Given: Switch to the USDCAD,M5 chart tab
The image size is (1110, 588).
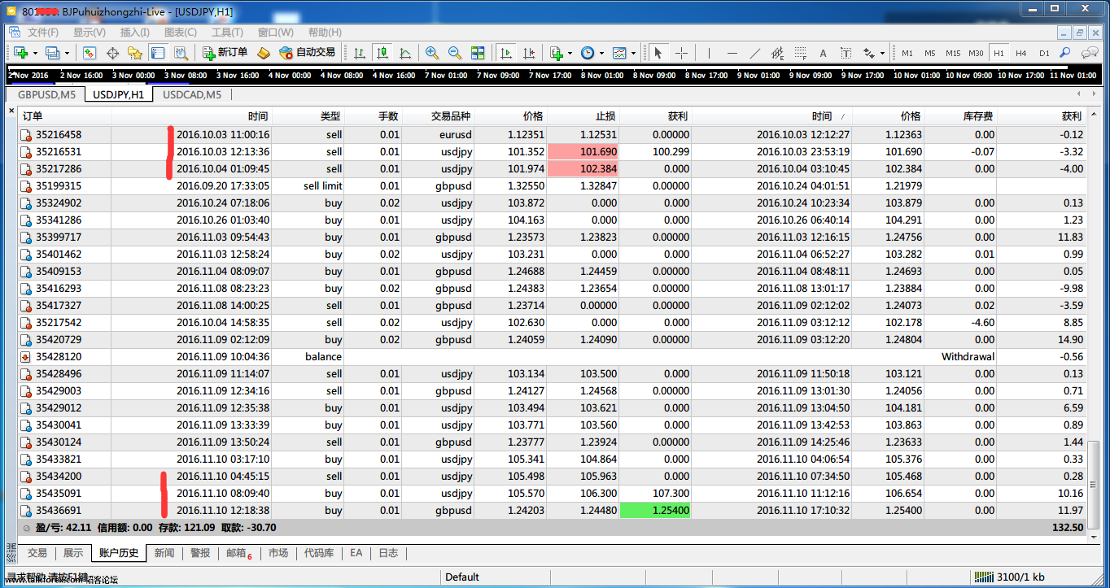Looking at the screenshot, I should click(192, 94).
